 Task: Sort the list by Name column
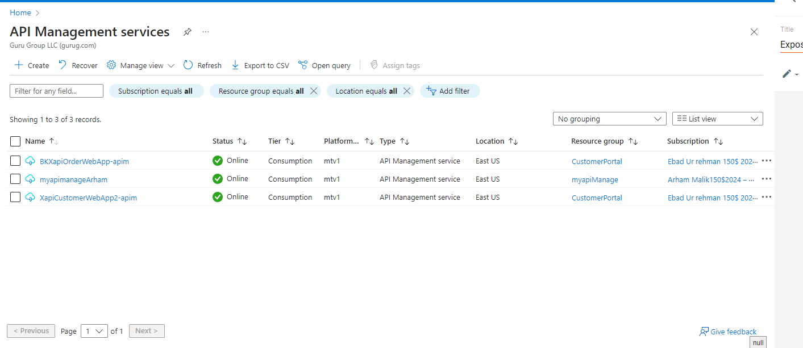pyautogui.click(x=42, y=141)
